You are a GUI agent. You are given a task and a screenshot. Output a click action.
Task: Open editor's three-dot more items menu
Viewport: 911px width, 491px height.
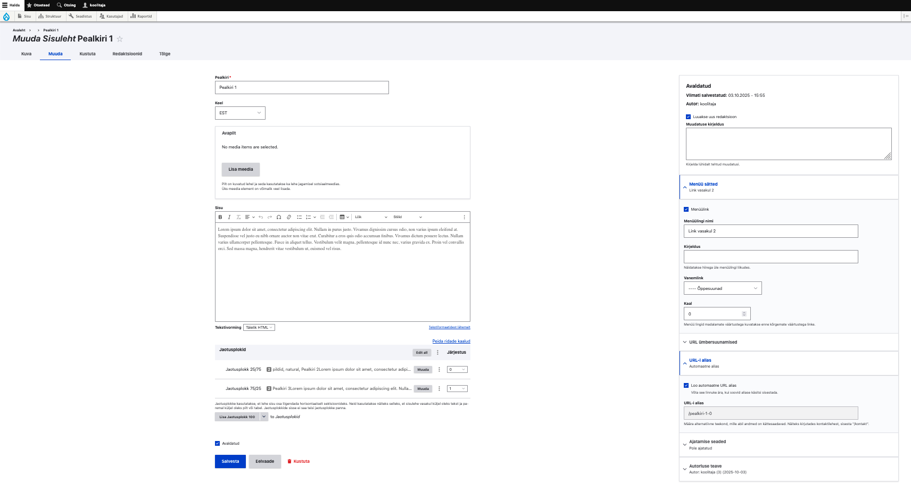tap(464, 217)
